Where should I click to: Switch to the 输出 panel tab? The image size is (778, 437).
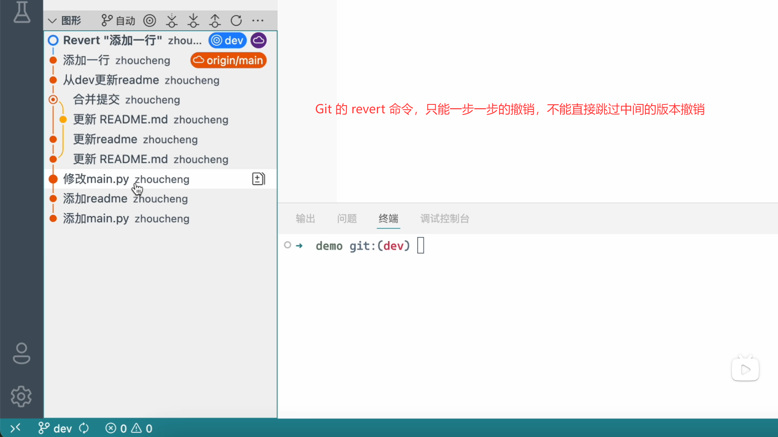click(305, 218)
